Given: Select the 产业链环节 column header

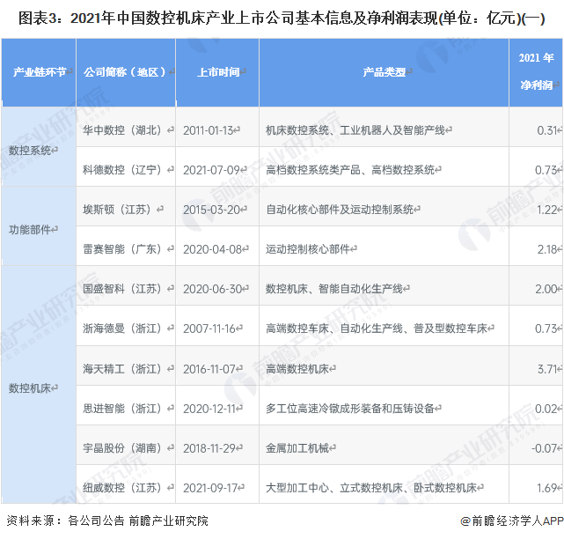Looking at the screenshot, I should tap(39, 72).
